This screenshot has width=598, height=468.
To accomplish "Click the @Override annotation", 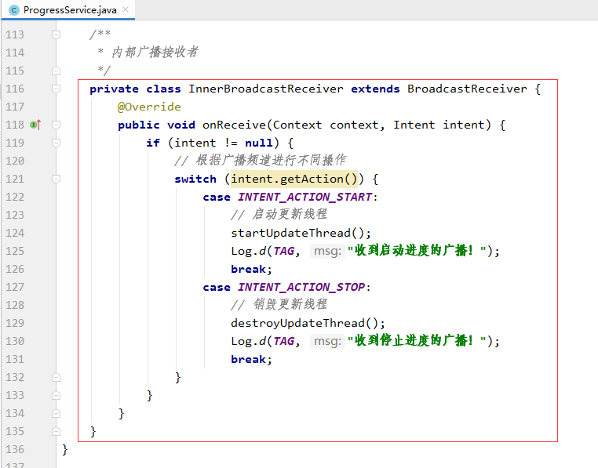I will 149,107.
